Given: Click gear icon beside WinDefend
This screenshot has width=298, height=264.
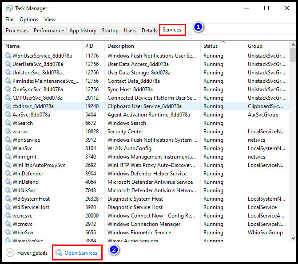Looking at the screenshot, I should 8,182.
